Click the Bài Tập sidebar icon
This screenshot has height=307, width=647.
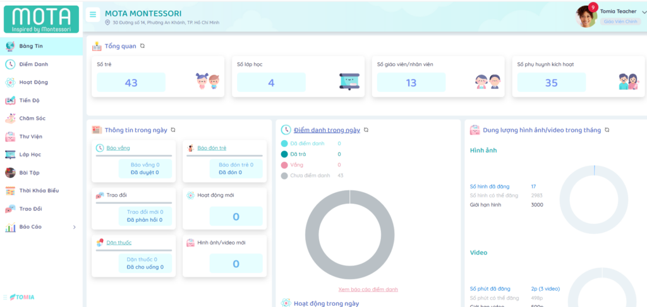click(x=10, y=173)
